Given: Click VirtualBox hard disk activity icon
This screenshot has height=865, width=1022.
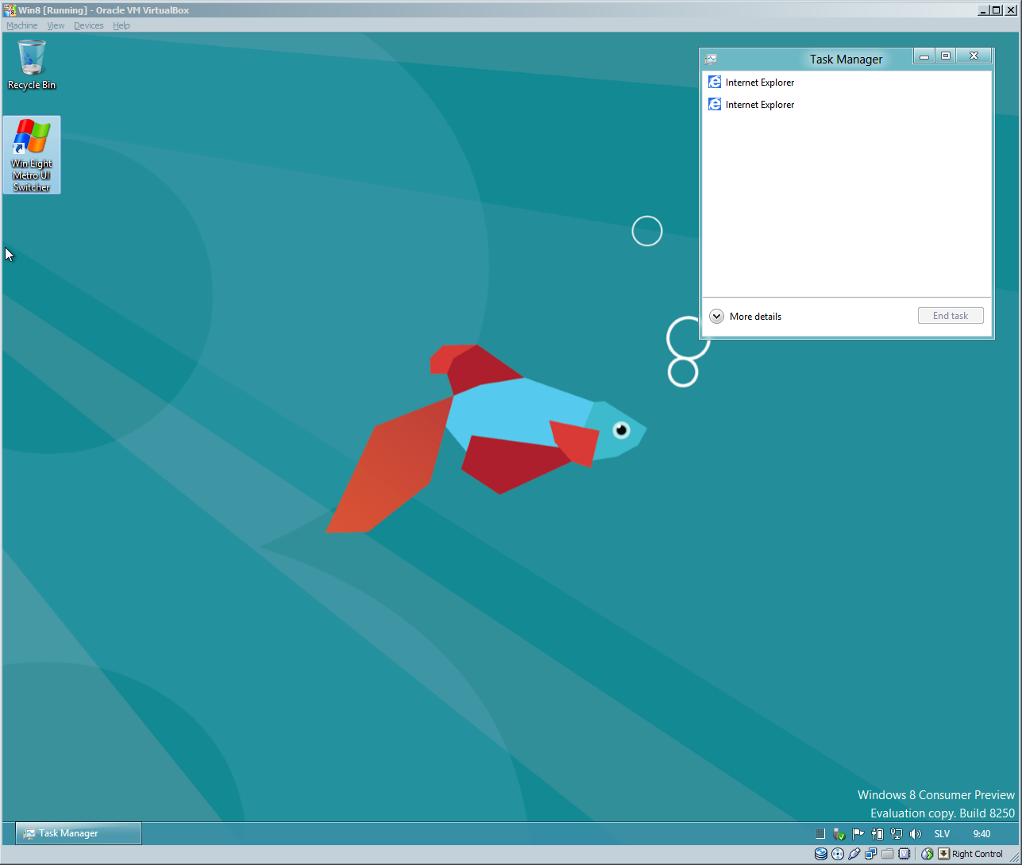Looking at the screenshot, I should point(821,855).
